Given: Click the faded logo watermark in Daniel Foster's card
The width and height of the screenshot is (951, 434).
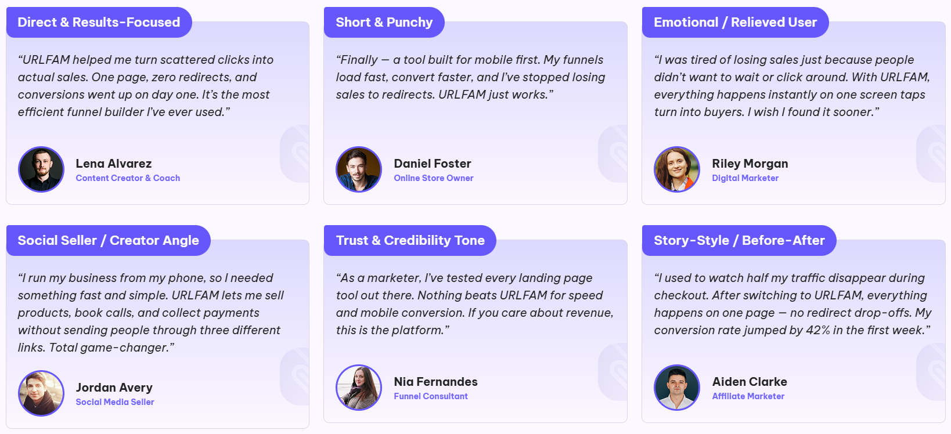Looking at the screenshot, I should tap(614, 154).
